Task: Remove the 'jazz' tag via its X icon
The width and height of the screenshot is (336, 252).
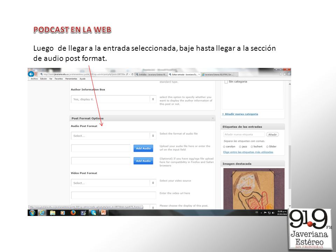Action: pos(240,147)
